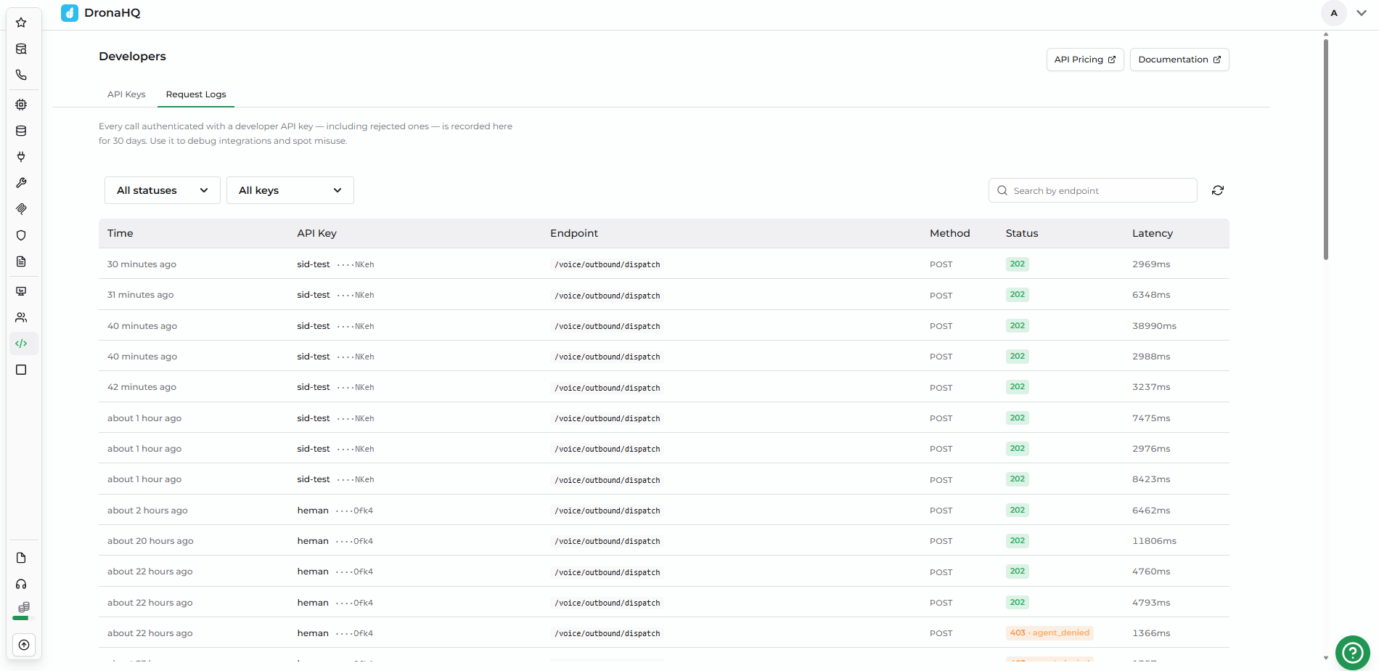Image resolution: width=1379 pixels, height=671 pixels.
Task: Click the 38990ms latency value
Action: point(1154,326)
